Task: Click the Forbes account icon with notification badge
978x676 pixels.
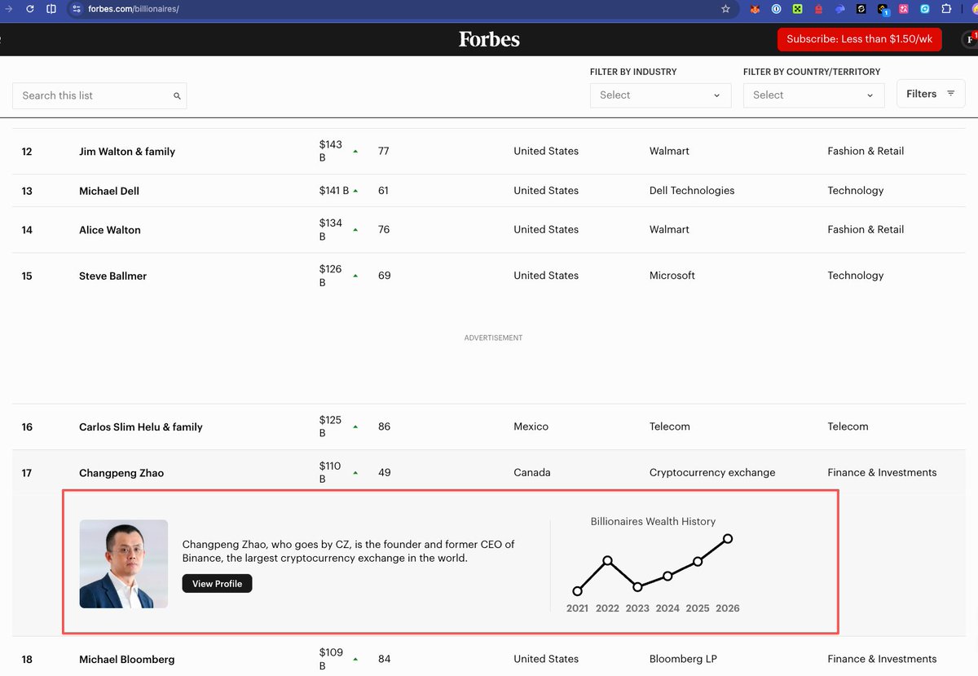Action: (x=969, y=39)
